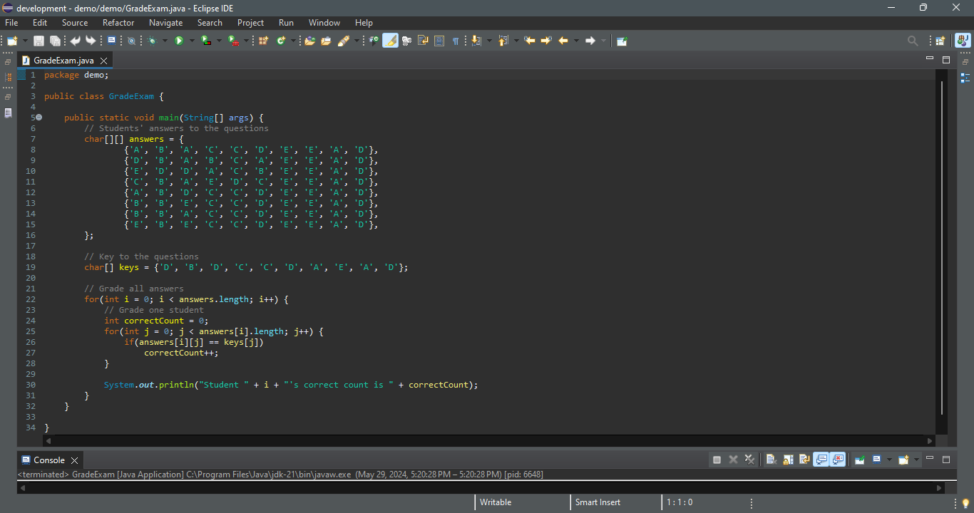
Task: Select the GradeExam.java editor tab
Action: [63, 61]
